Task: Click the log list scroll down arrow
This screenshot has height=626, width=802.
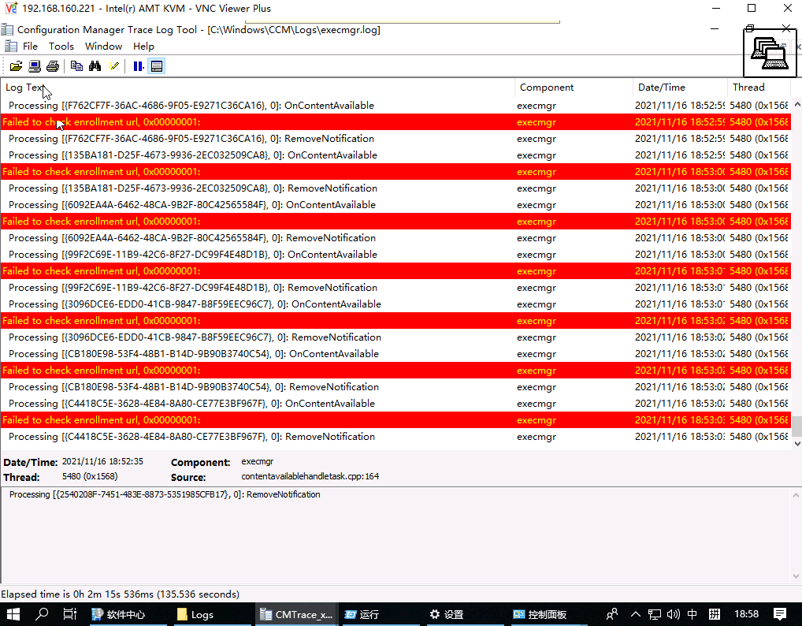Action: 796,443
